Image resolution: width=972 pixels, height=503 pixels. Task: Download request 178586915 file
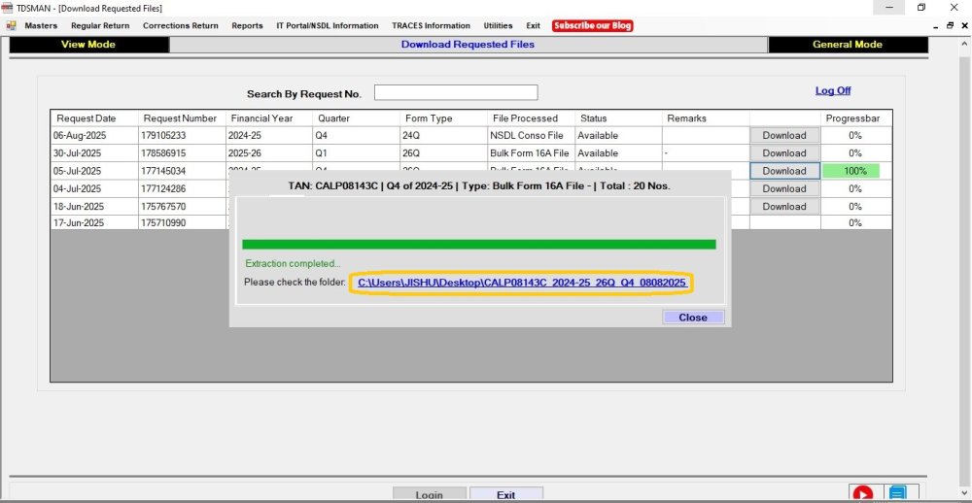tap(784, 153)
